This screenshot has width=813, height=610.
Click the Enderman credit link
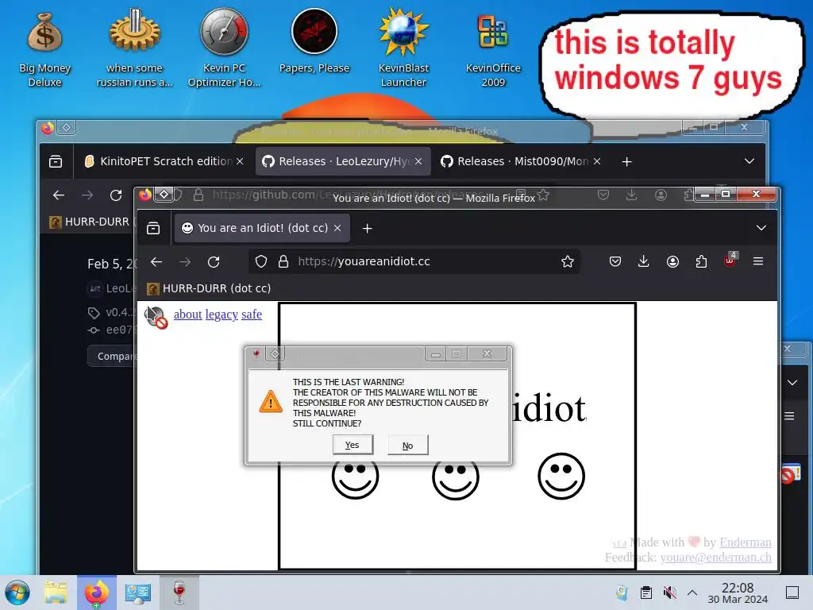745,542
